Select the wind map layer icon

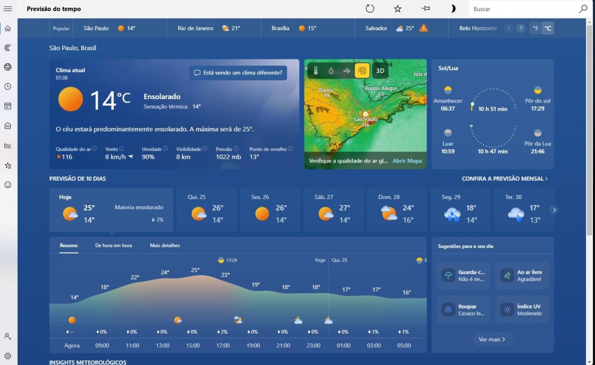click(347, 71)
